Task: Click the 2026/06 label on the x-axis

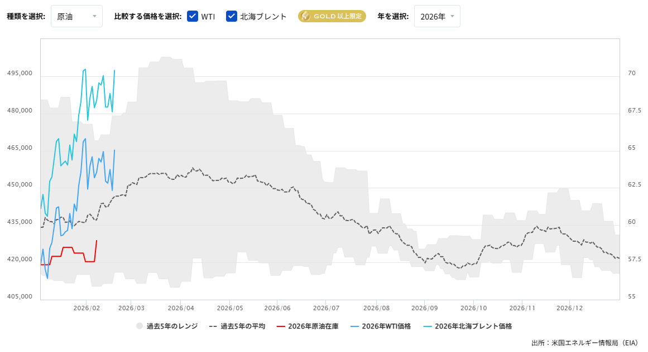Action: [276, 307]
